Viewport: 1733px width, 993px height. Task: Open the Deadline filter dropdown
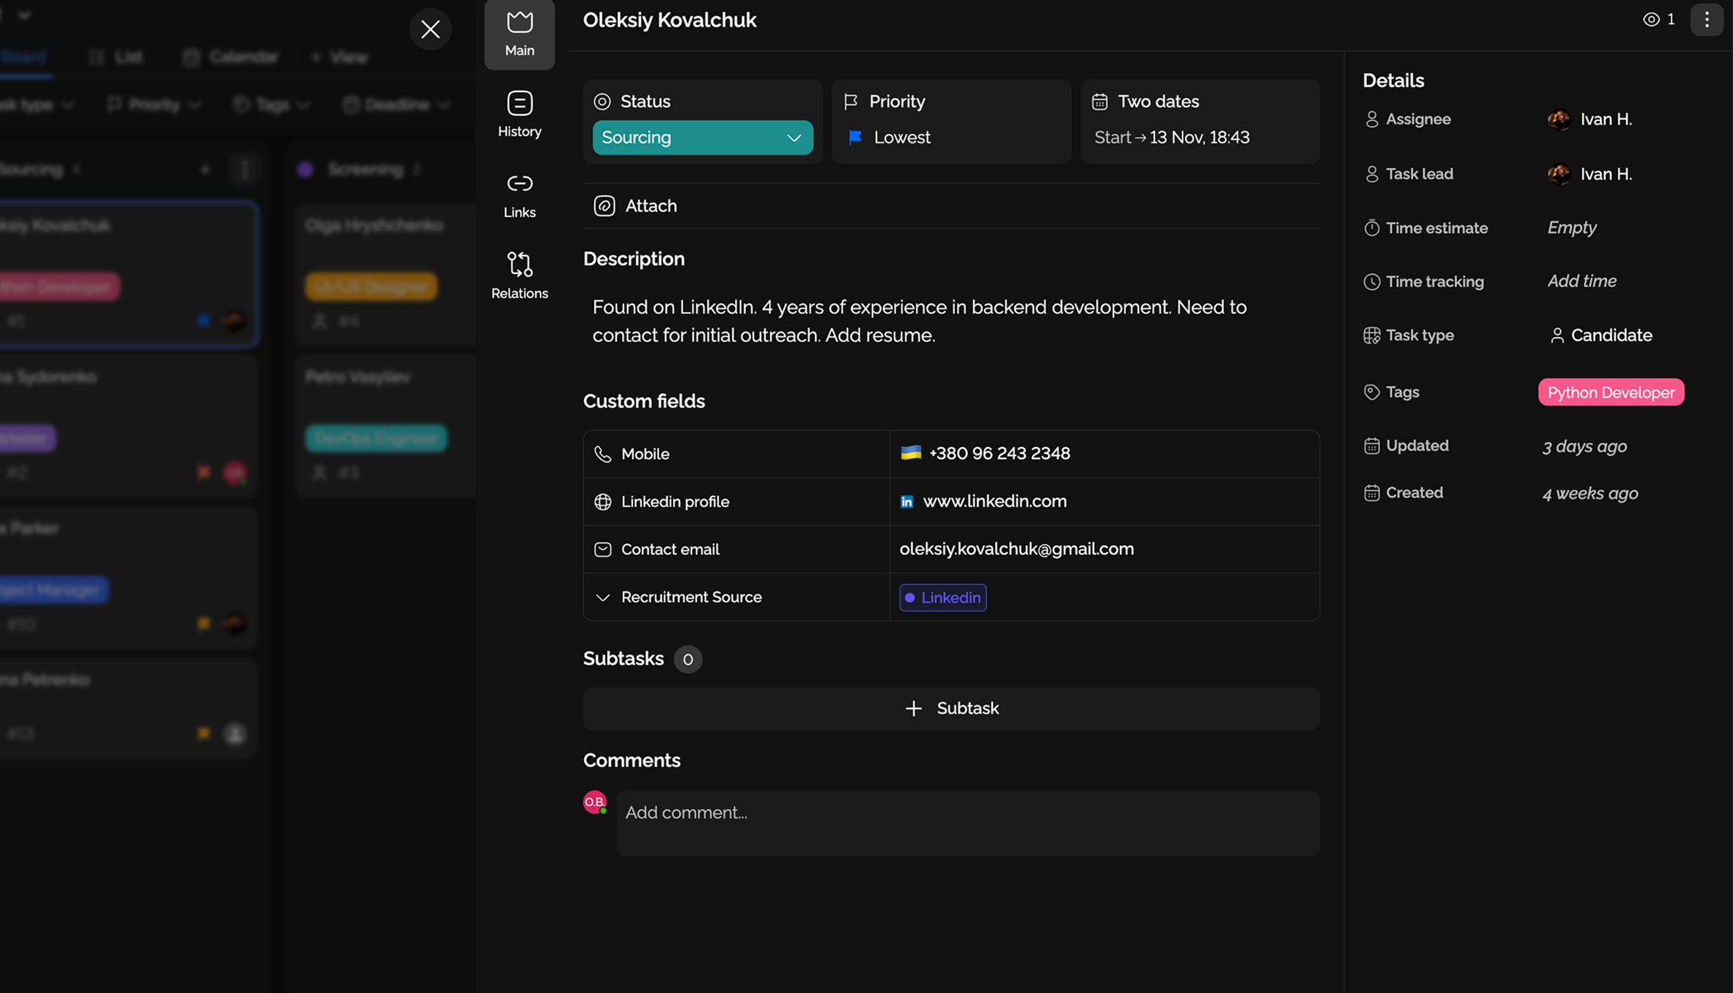396,103
